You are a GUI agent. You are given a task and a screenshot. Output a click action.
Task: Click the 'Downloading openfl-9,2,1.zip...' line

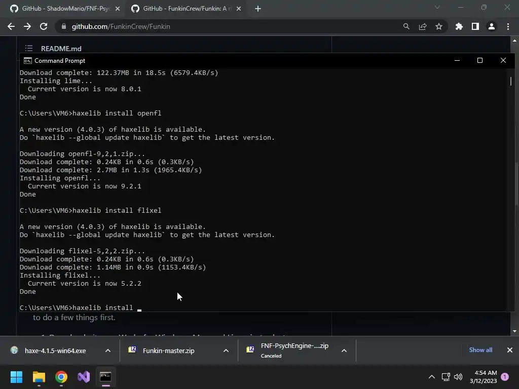[x=82, y=154]
